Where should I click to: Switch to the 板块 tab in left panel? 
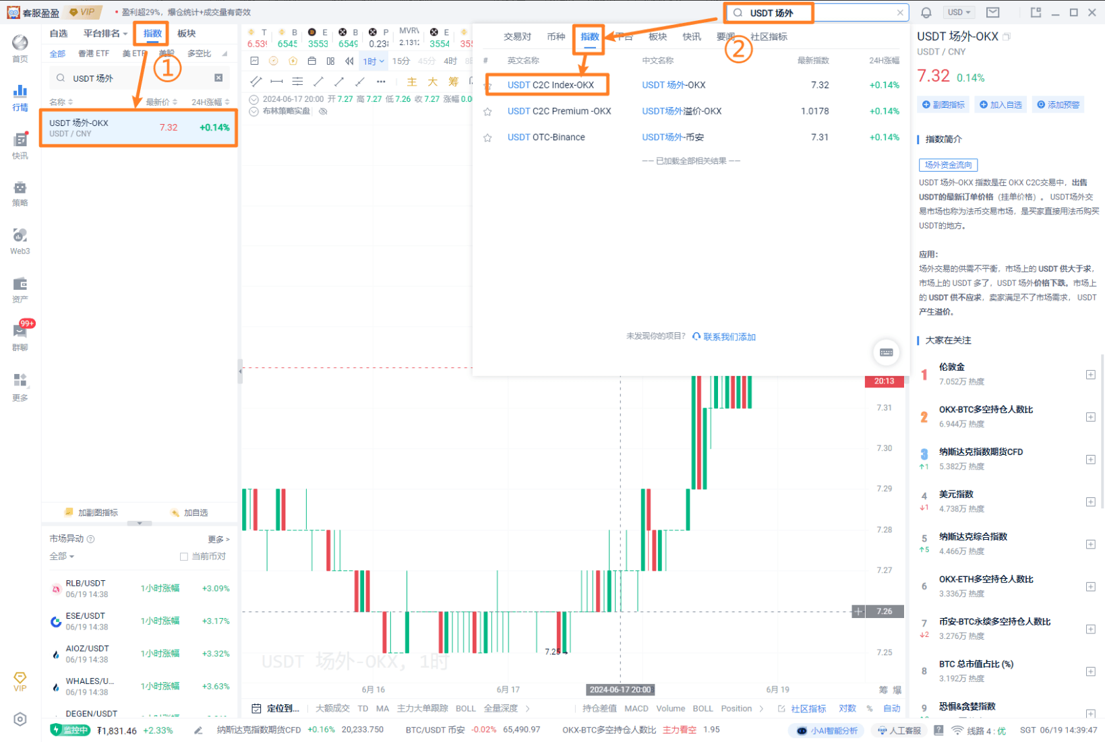point(187,34)
